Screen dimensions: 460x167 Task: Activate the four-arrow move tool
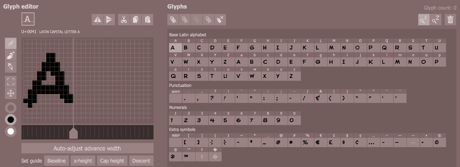[x=11, y=93]
